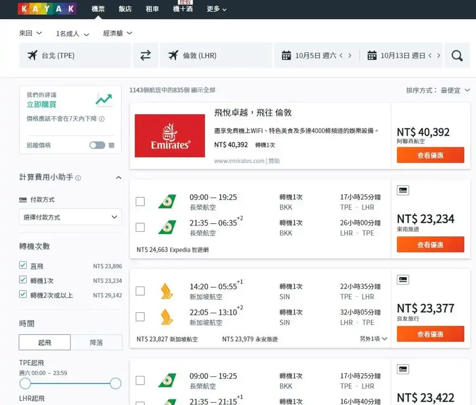This screenshot has width=476, height=405.
Task: Open the www.emirates.com link
Action: click(x=239, y=161)
